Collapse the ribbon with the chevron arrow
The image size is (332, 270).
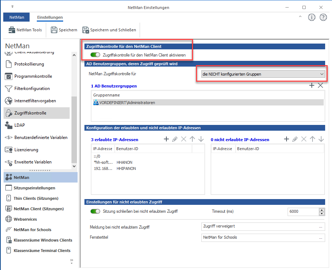click(x=300, y=17)
